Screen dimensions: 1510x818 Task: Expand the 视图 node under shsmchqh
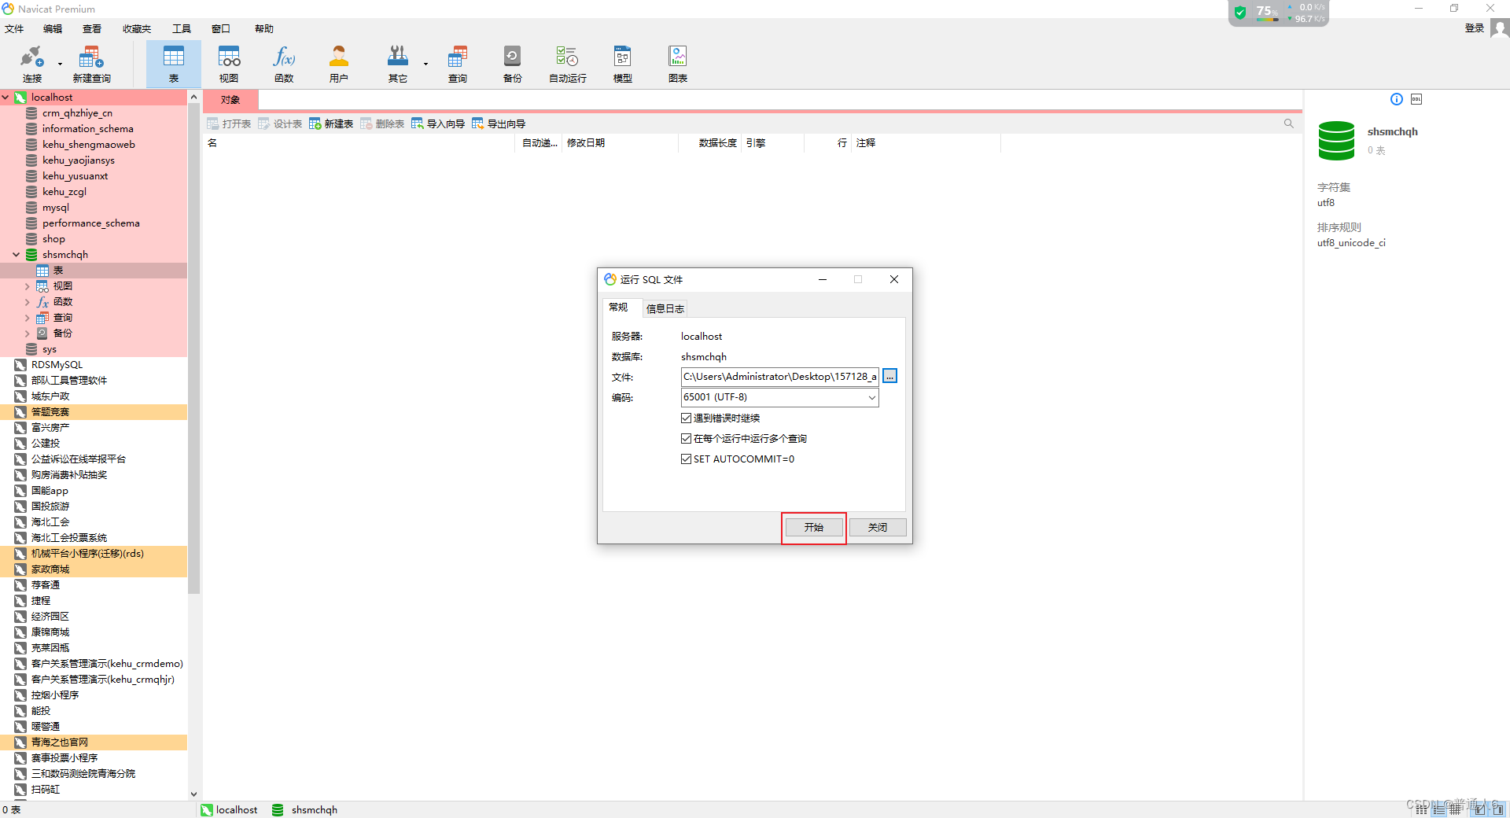point(28,286)
